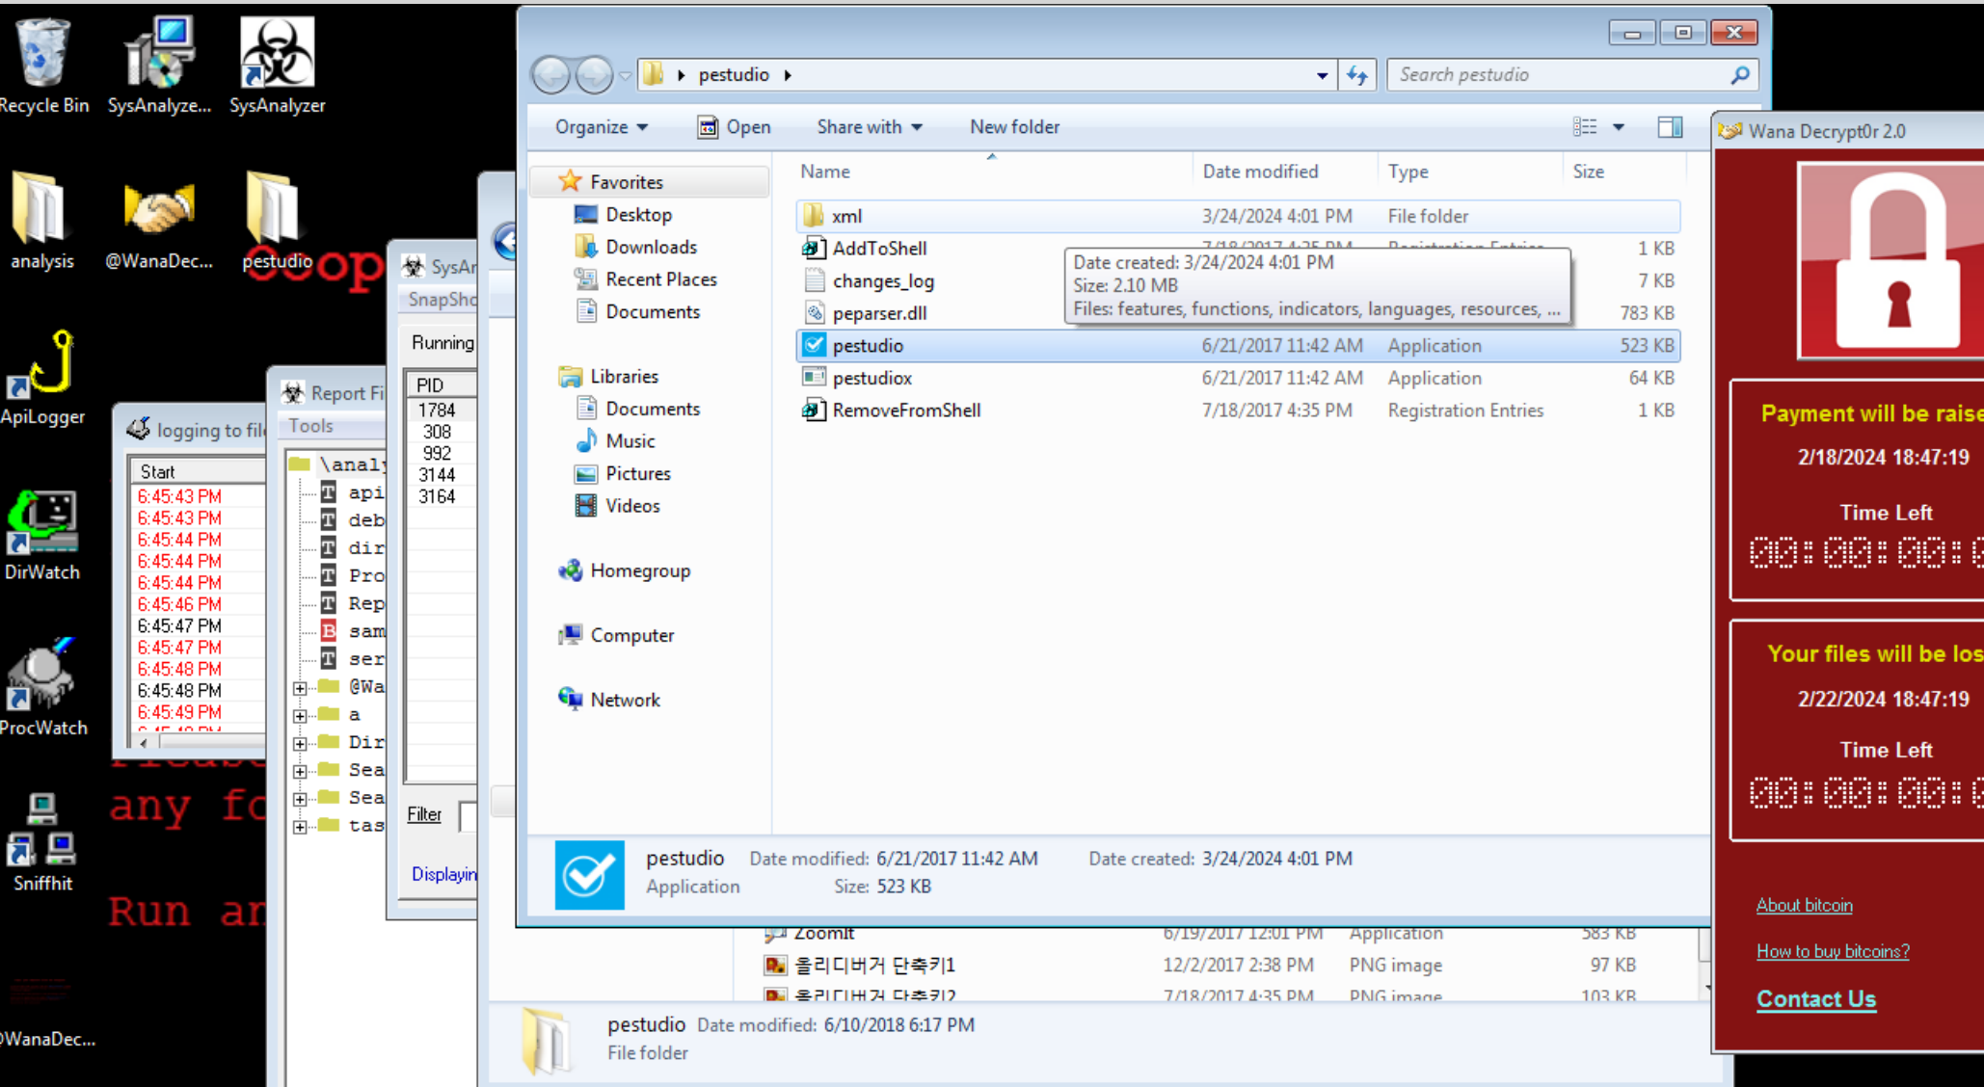Launch the SysAnalyzer biohazard desktop shortcut
Viewport: 1984px width, 1087px height.
277,66
